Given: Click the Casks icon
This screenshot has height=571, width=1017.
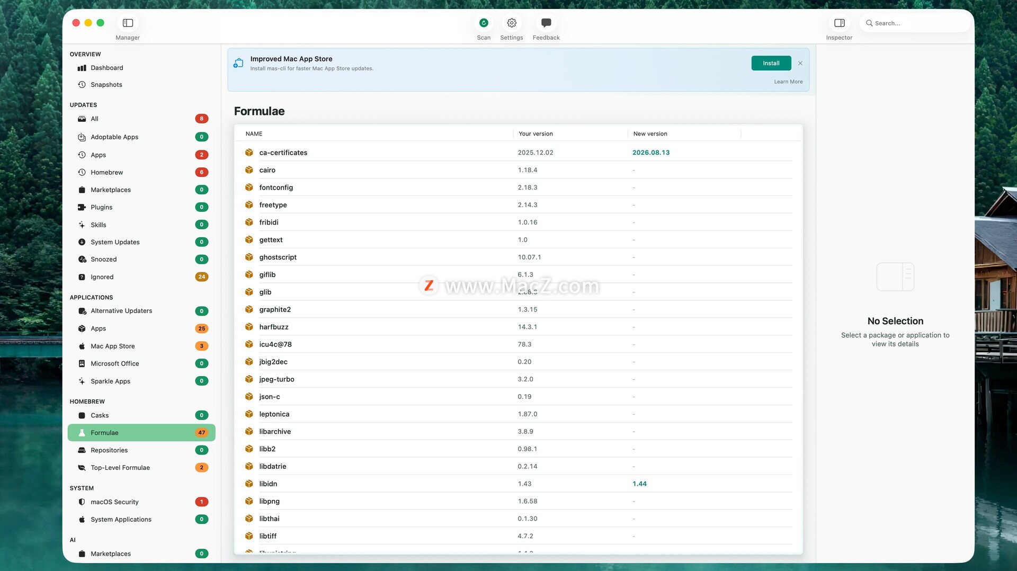Looking at the screenshot, I should tap(82, 415).
